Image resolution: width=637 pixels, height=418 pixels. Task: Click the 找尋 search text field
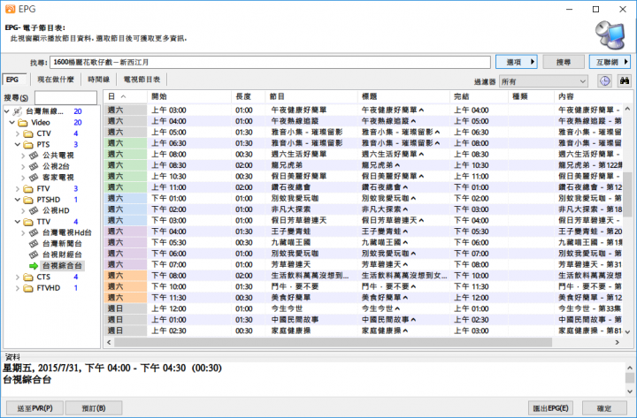click(x=270, y=62)
